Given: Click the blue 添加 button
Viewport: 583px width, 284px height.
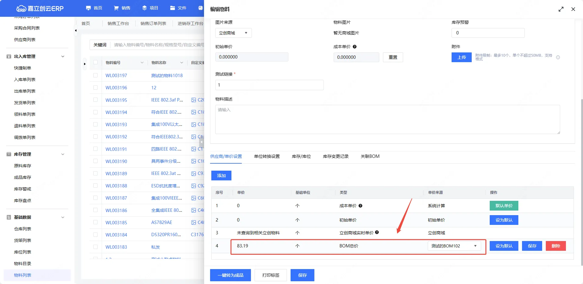Looking at the screenshot, I should [x=221, y=176].
